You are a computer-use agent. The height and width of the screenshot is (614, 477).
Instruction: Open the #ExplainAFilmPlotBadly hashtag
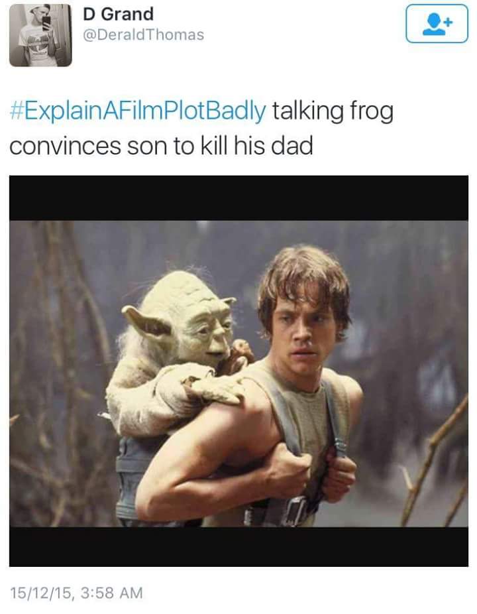pyautogui.click(x=137, y=111)
